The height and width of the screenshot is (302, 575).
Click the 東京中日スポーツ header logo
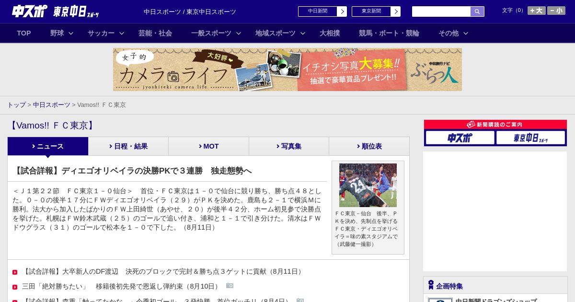coord(76,12)
